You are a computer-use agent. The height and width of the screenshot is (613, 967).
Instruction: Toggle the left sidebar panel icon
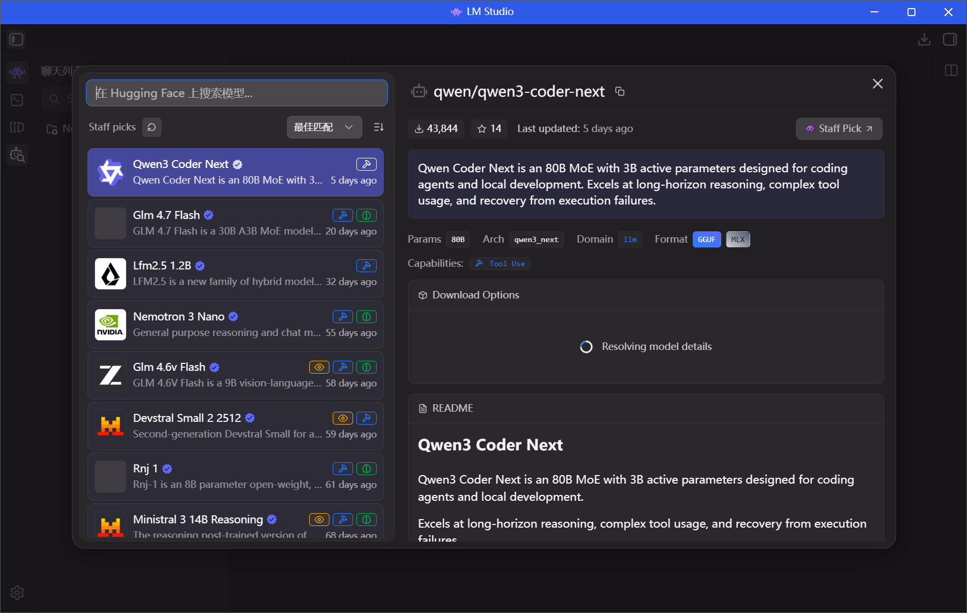(17, 40)
